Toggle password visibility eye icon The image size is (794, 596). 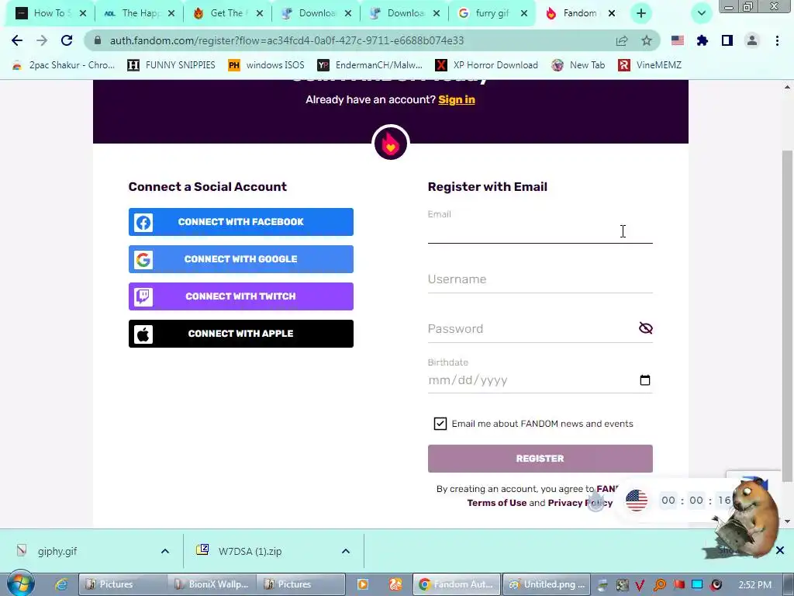[x=646, y=328]
